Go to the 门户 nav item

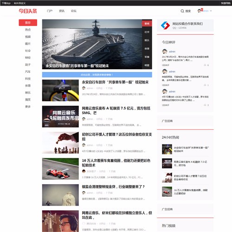click(x=50, y=11)
